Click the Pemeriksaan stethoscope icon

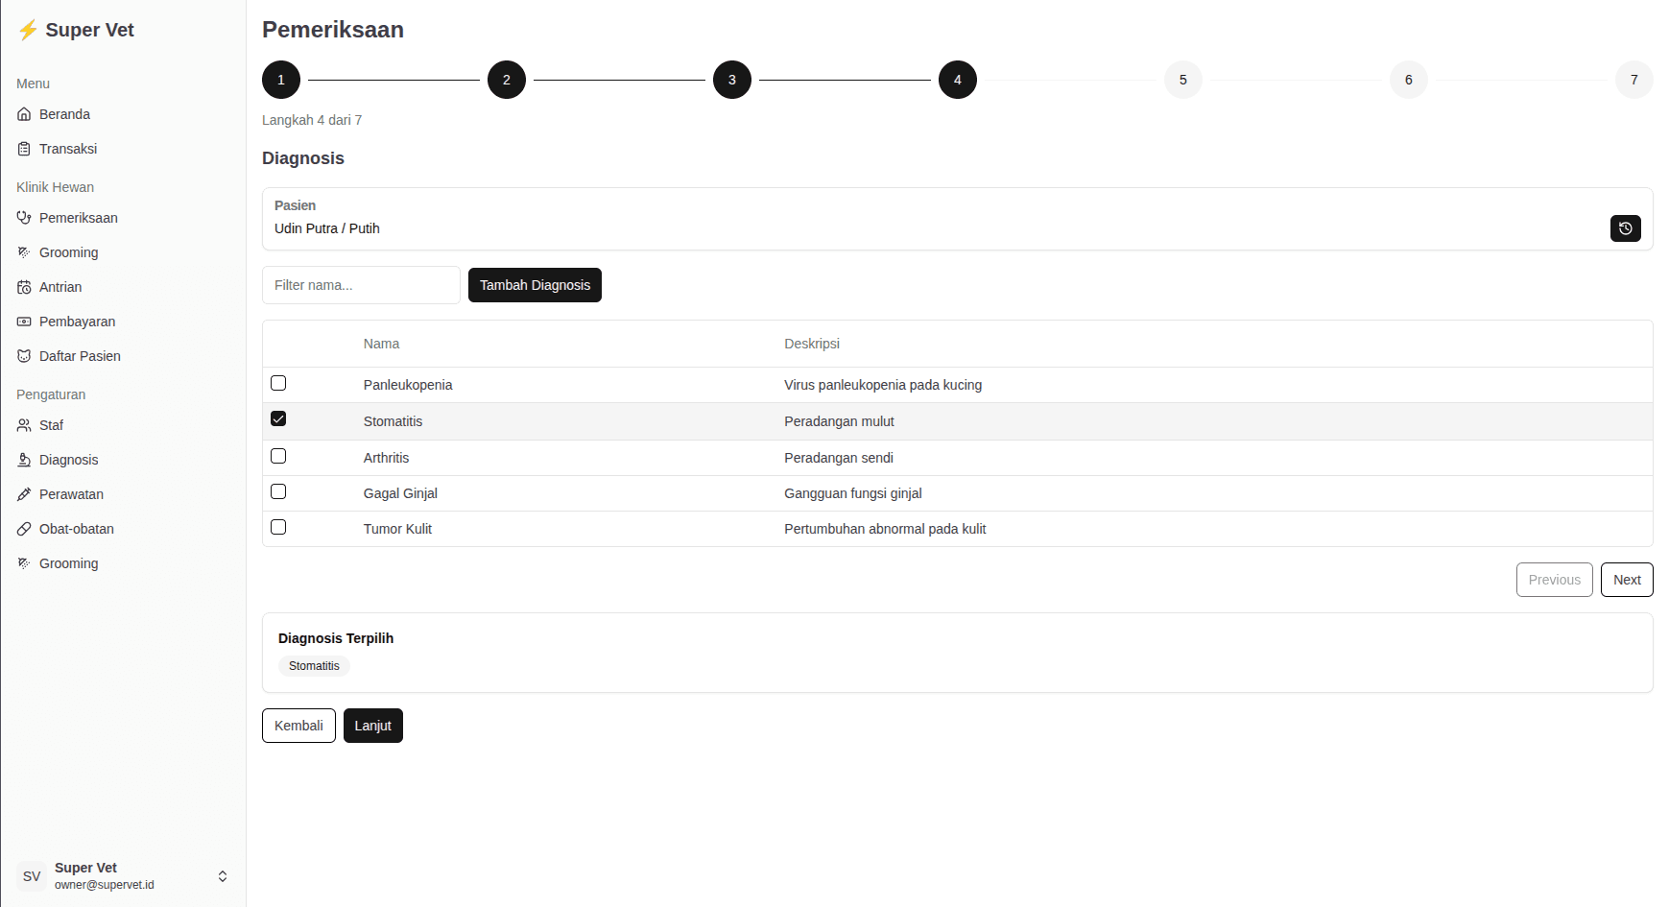pos(24,218)
